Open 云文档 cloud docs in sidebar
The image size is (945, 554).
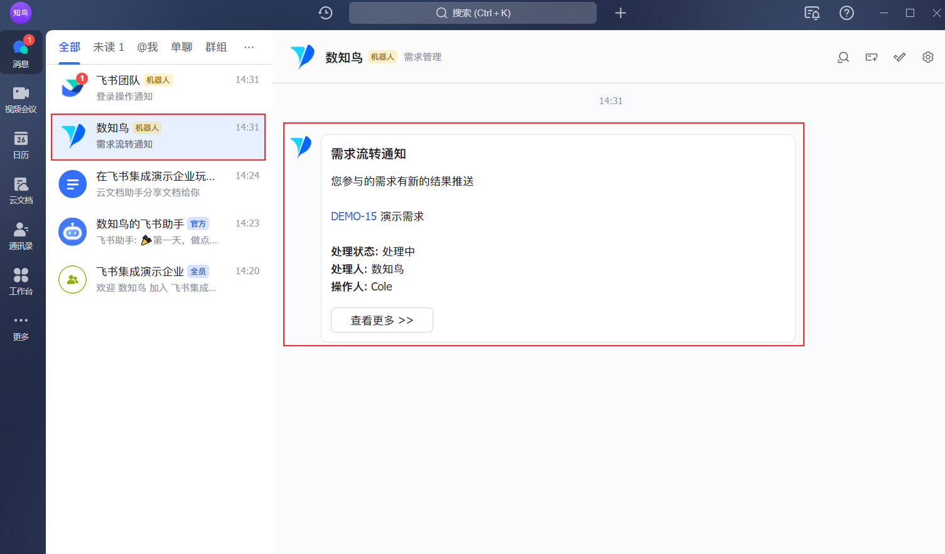21,191
